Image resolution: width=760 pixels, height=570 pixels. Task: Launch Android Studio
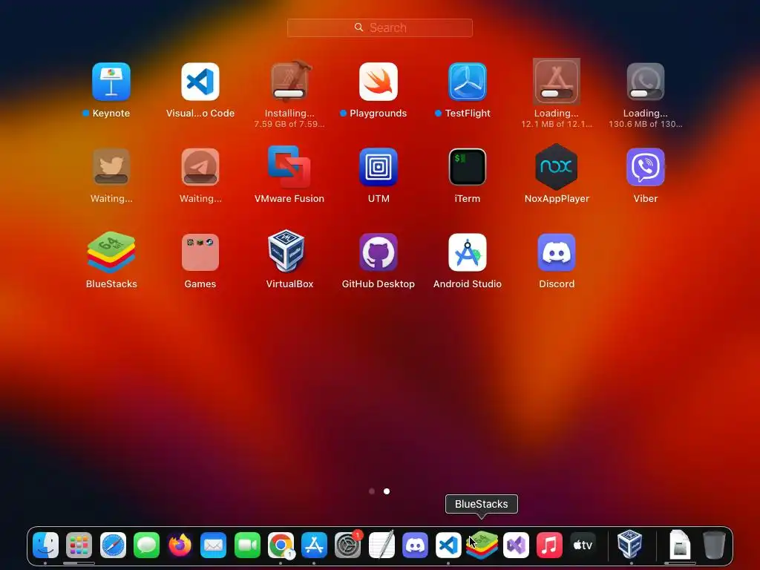click(x=468, y=252)
